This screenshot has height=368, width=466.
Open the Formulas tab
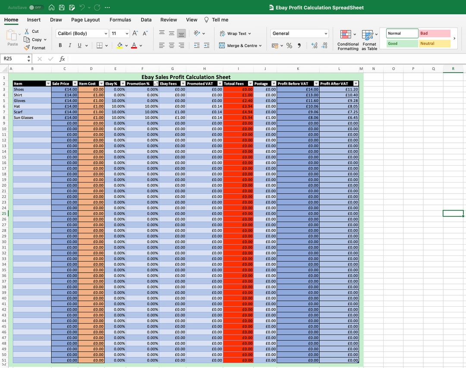coord(120,19)
